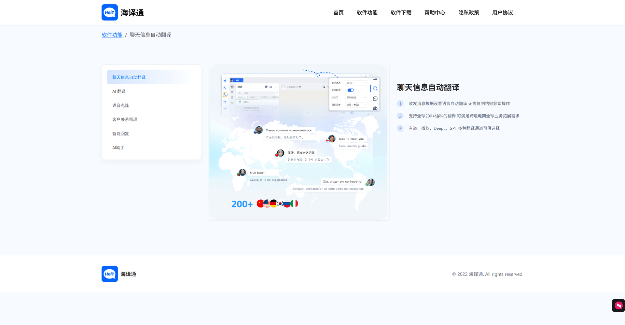Viewport: 625px width, 325px height.
Task: Click the 海译通 brand name in the footer
Action: (x=128, y=274)
